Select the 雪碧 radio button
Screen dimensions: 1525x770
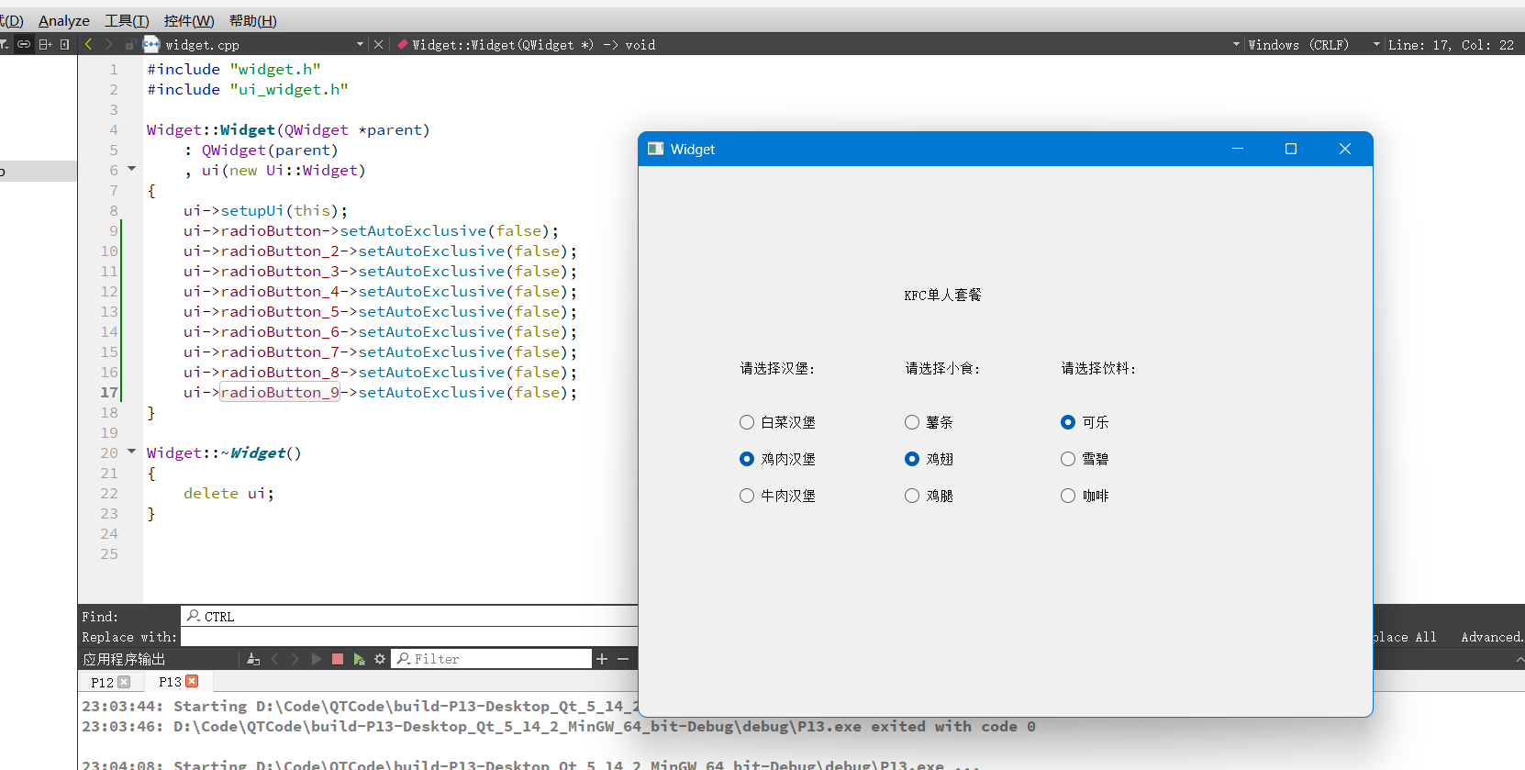(x=1068, y=459)
